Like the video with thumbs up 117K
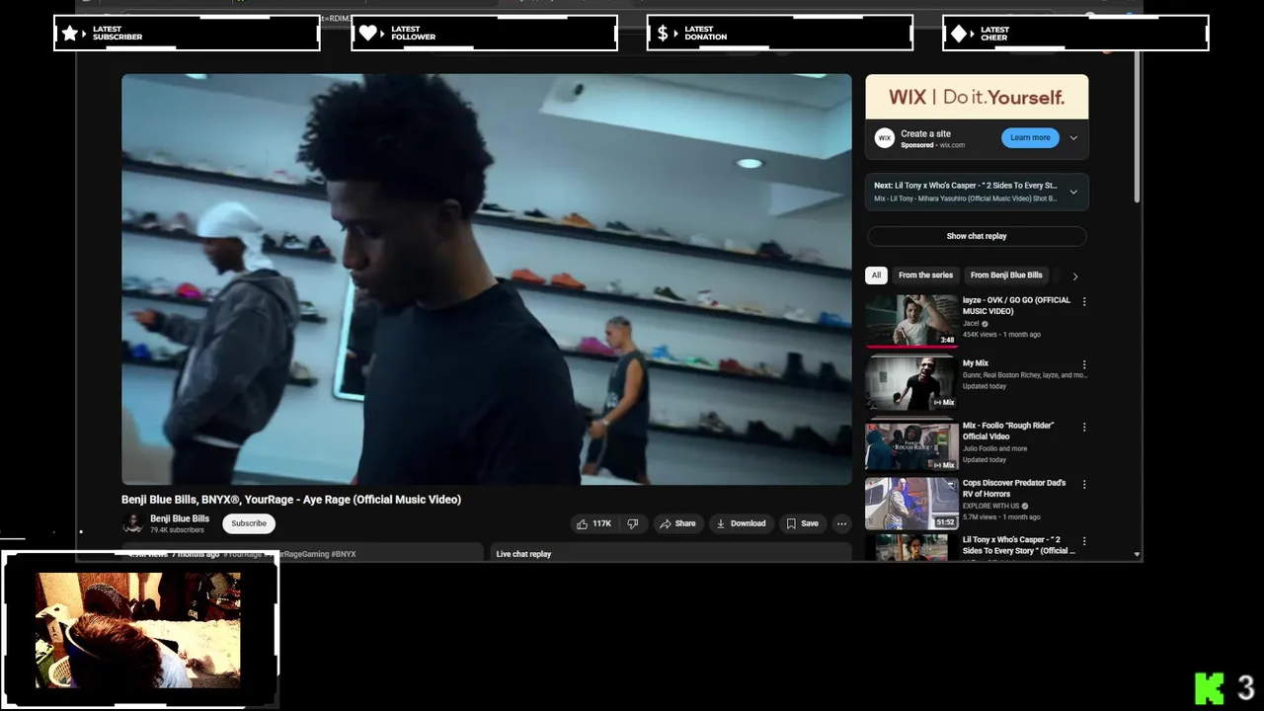 click(x=593, y=523)
